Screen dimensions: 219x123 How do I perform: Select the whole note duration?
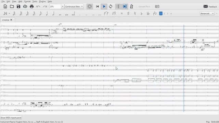click(60, 14)
